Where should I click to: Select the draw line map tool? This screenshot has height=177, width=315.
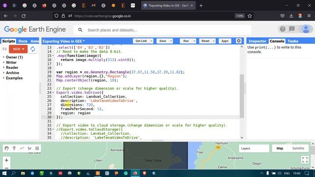pyautogui.click(x=22, y=148)
